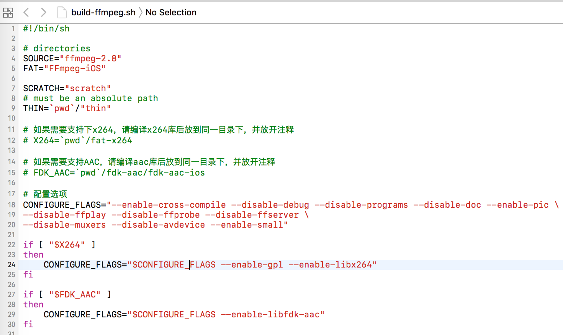Click line number 24 in the gutter
Screen dimensions: 563x335
(11, 265)
